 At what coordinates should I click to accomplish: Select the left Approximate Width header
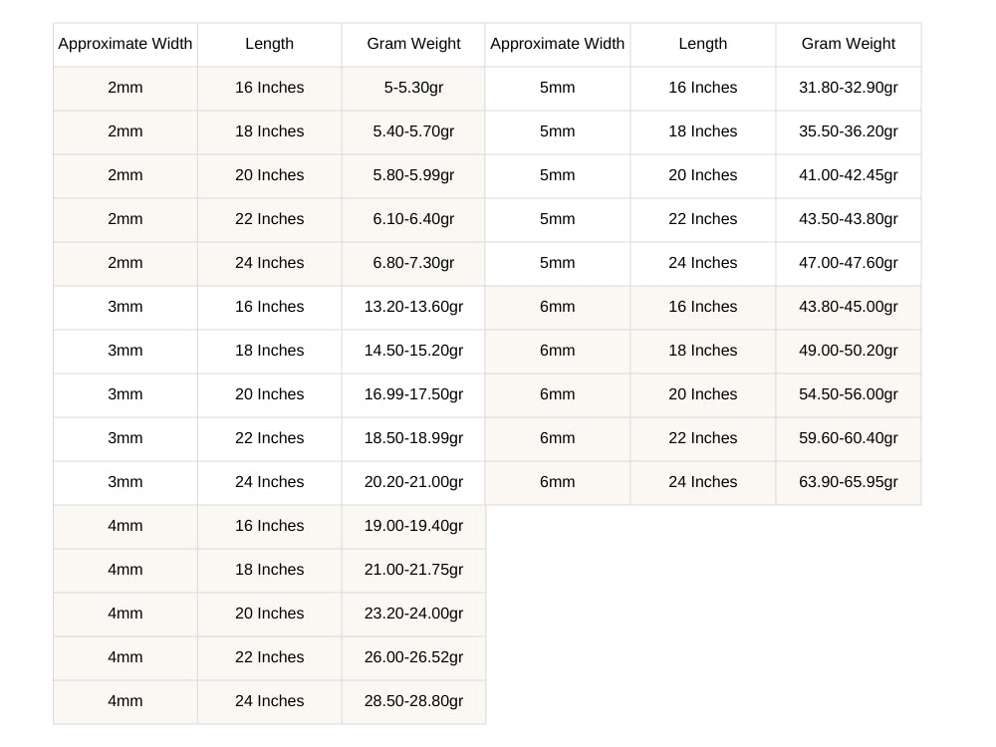[x=125, y=44]
